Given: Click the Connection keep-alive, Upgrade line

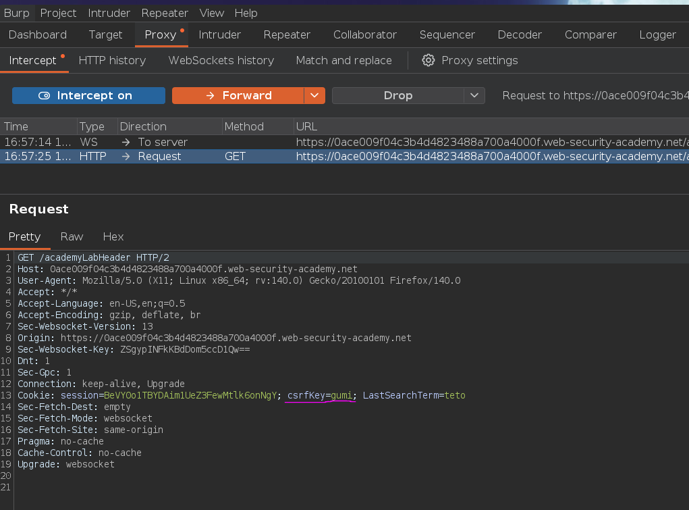Looking at the screenshot, I should [101, 384].
